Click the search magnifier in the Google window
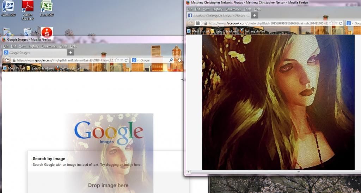361x193 pixels. tap(171, 60)
